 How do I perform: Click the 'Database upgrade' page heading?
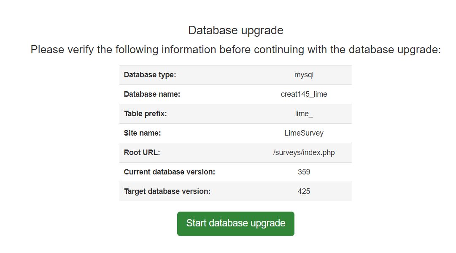(235, 30)
